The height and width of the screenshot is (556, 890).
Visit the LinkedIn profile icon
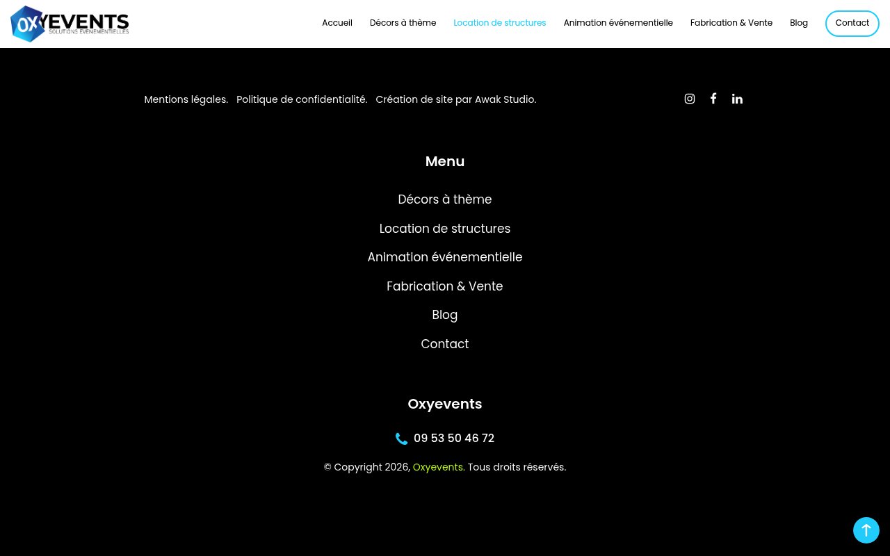(737, 99)
